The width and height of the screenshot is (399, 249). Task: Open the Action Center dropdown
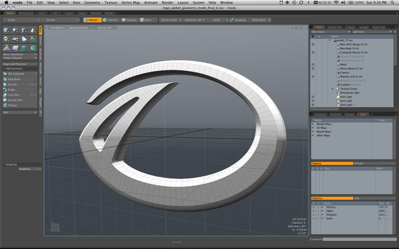pos(171,20)
